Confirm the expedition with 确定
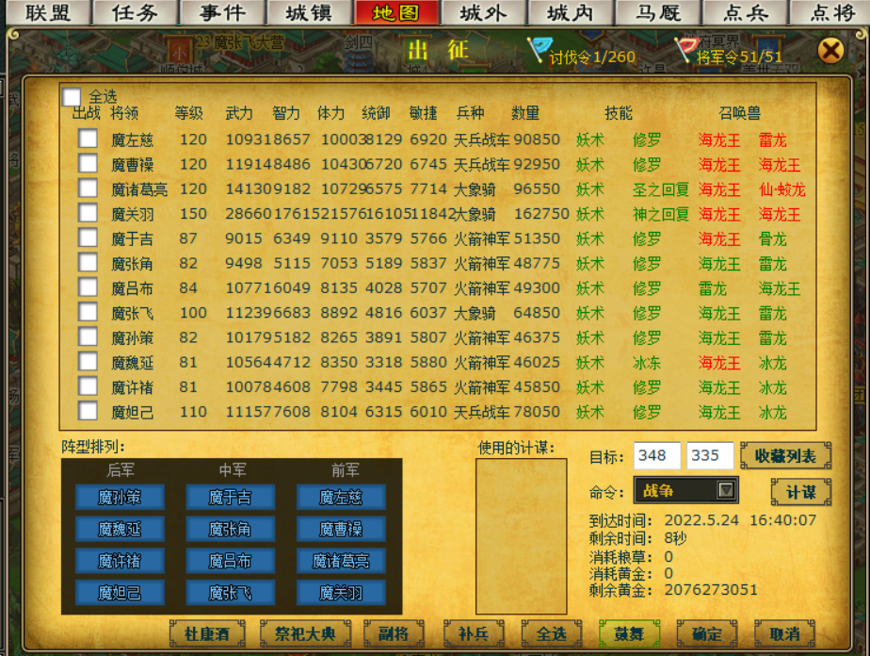This screenshot has height=656, width=870. coord(707,633)
